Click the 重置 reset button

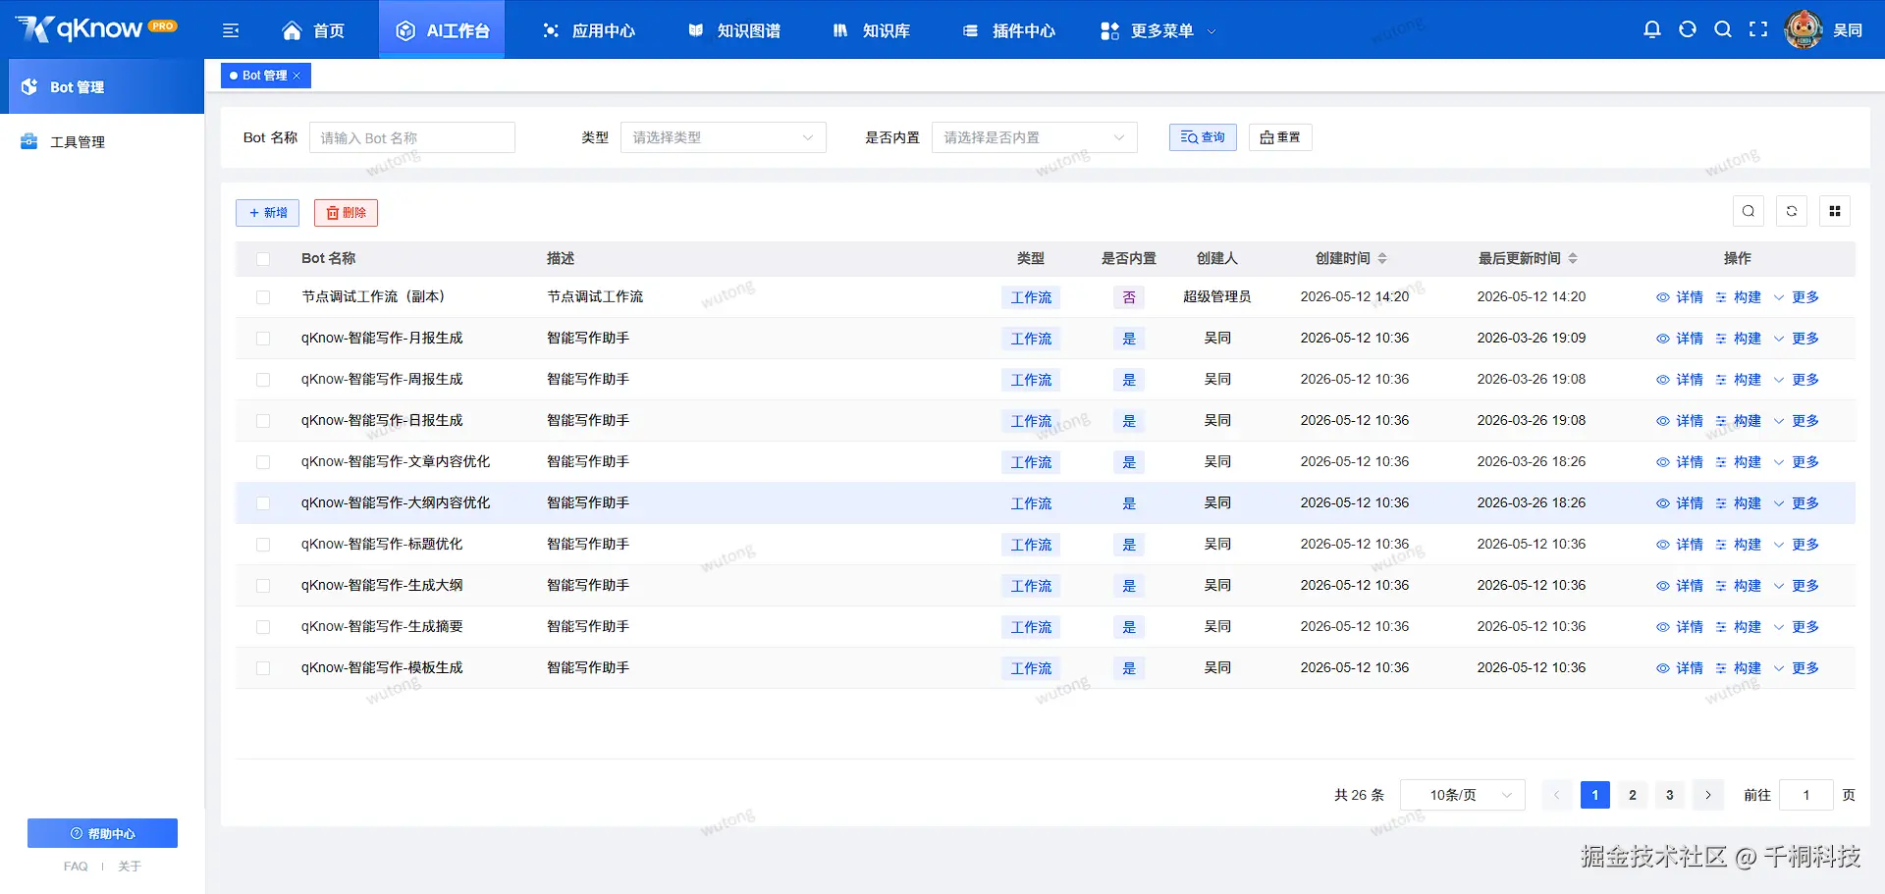pyautogui.click(x=1280, y=137)
